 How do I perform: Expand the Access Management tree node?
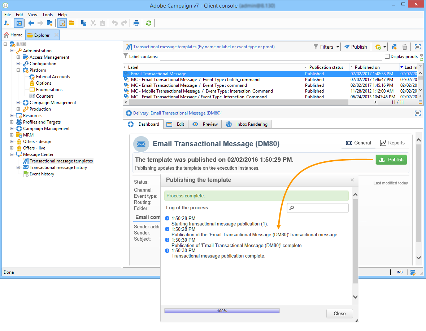[18, 57]
